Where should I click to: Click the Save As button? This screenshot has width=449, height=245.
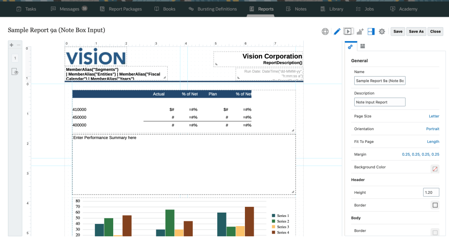[x=416, y=32]
